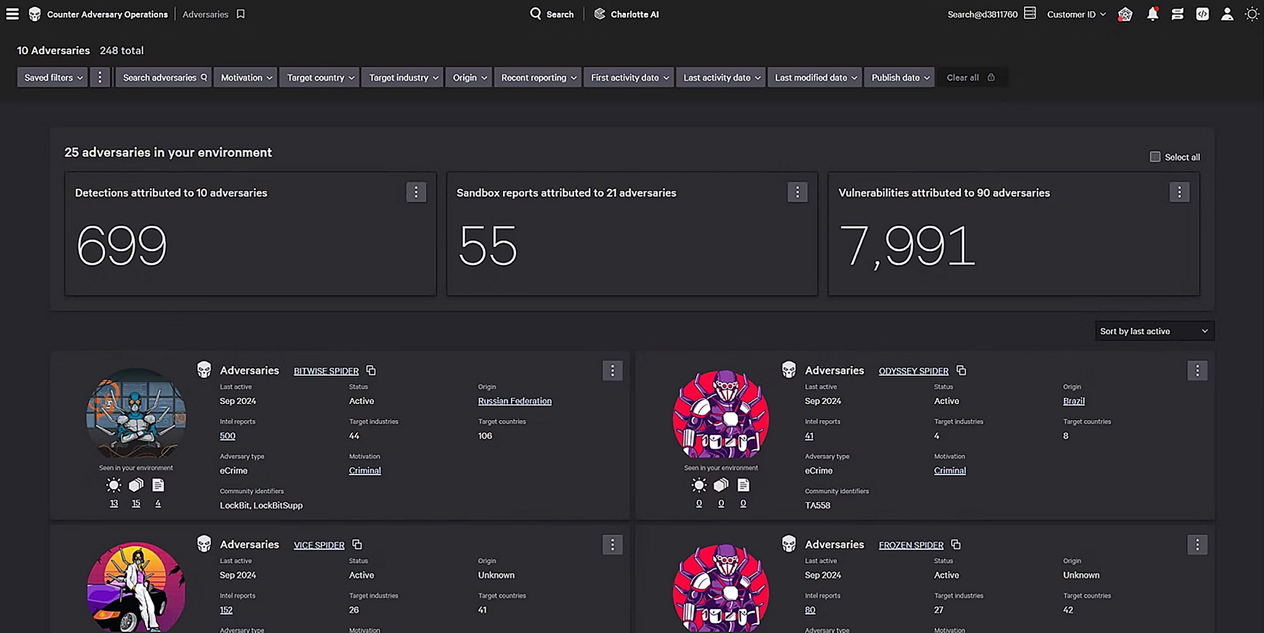Viewport: 1264px width, 633px height.
Task: Copy VICE SPIDER name icon
Action: [x=357, y=544]
